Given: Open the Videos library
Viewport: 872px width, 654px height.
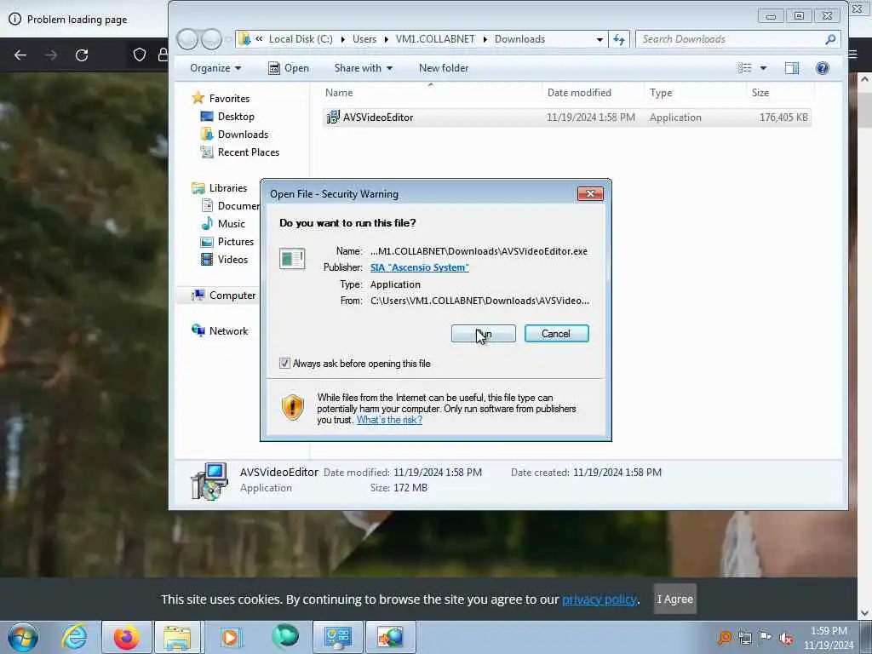Looking at the screenshot, I should click(x=232, y=259).
